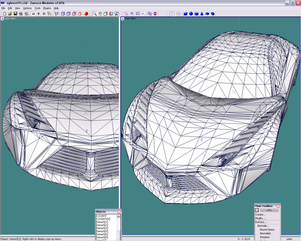The width and height of the screenshot is (301, 241).
Task: Select the Pan hand tool
Action: 100,14
